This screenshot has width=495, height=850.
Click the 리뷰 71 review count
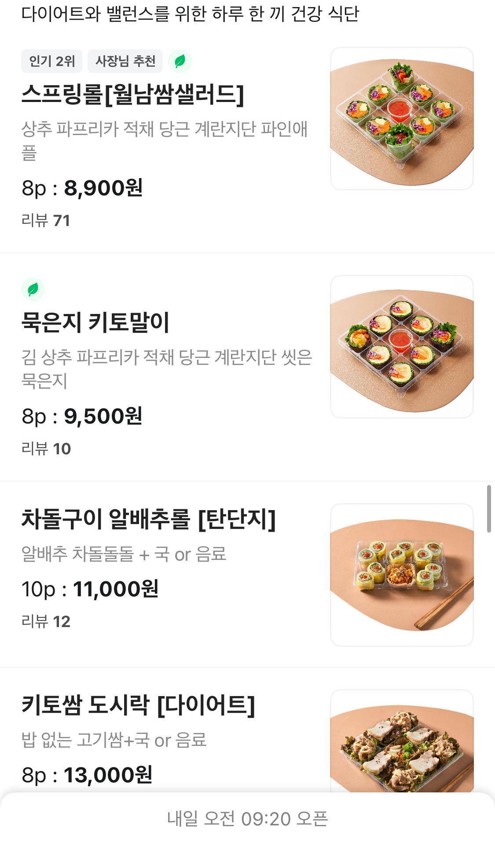46,220
